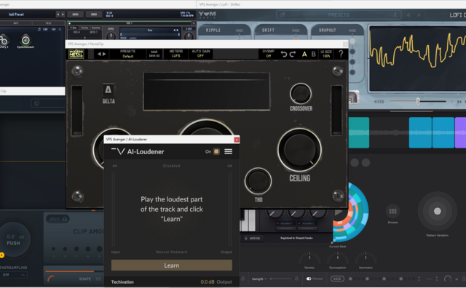Select the B state in NovaClip
This screenshot has width=466, height=288.
click(x=314, y=54)
